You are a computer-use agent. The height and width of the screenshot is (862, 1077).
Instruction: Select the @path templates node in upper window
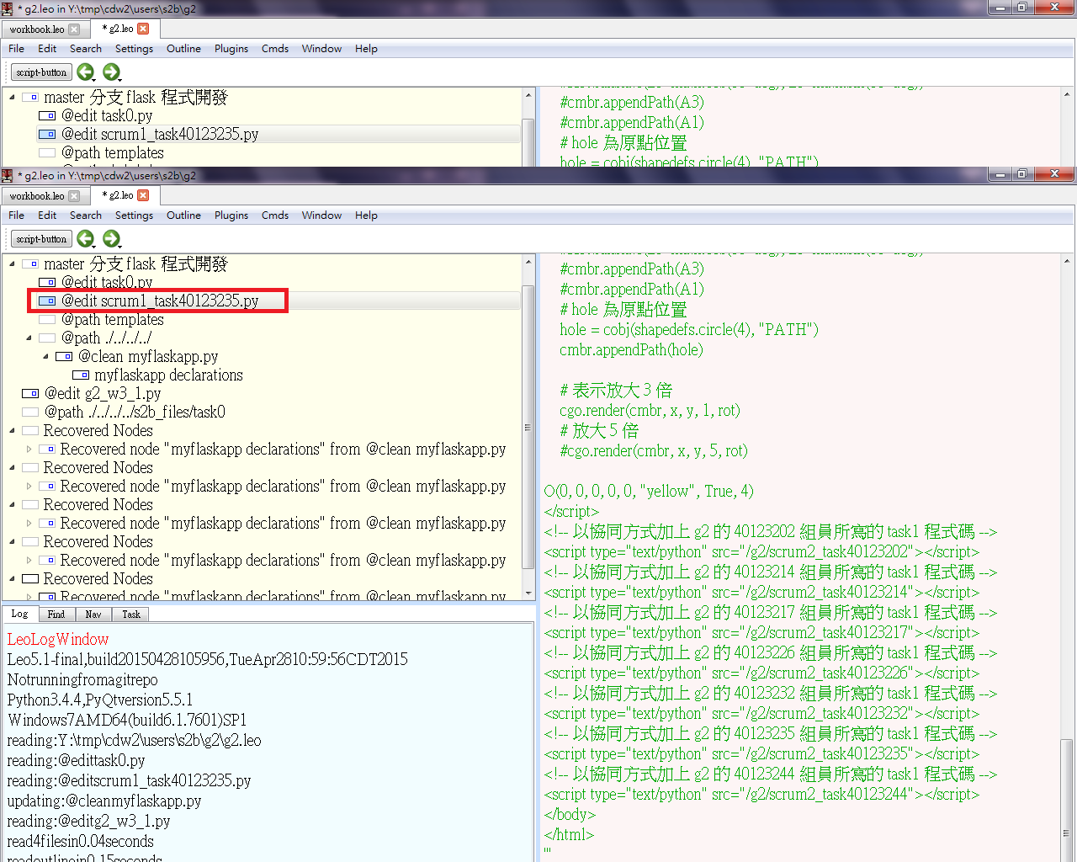click(x=113, y=153)
